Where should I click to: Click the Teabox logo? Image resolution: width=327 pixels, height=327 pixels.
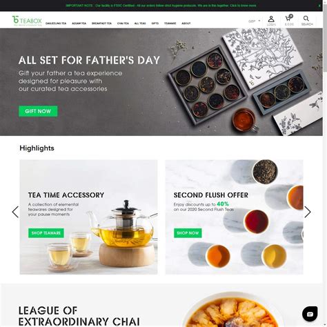(27, 21)
